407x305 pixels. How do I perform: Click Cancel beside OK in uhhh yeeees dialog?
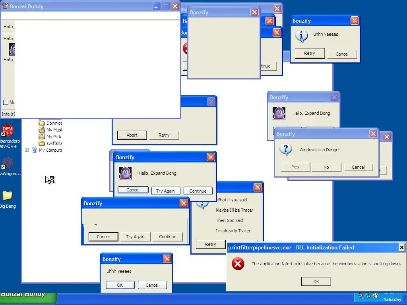tap(152, 285)
